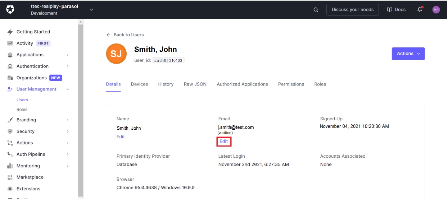Click the Marketplace icon in sidebar

click(x=10, y=177)
